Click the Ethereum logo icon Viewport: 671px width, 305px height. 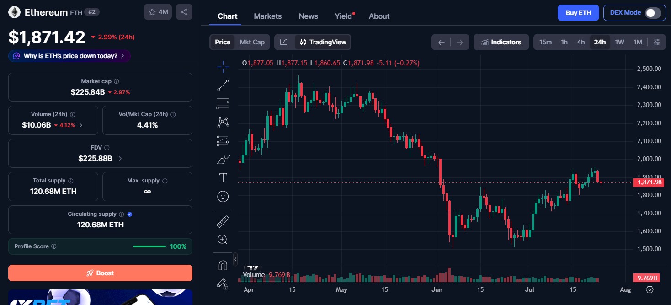[x=14, y=12]
